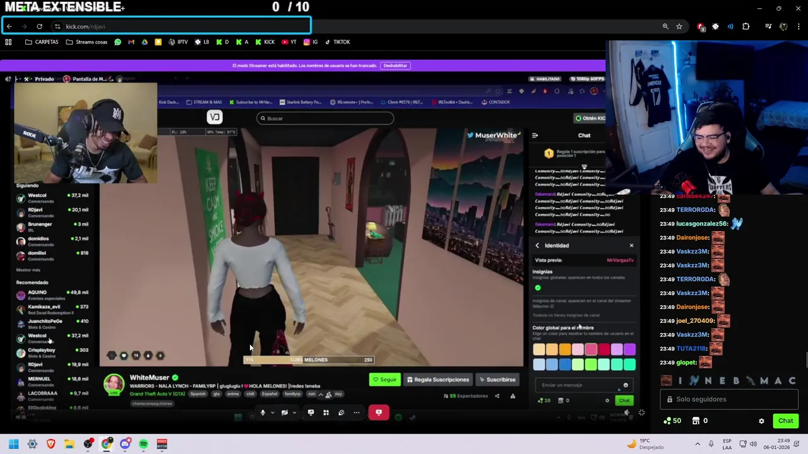This screenshot has height=454, width=808.
Task: Open Discord from taskbar
Action: tap(125, 444)
